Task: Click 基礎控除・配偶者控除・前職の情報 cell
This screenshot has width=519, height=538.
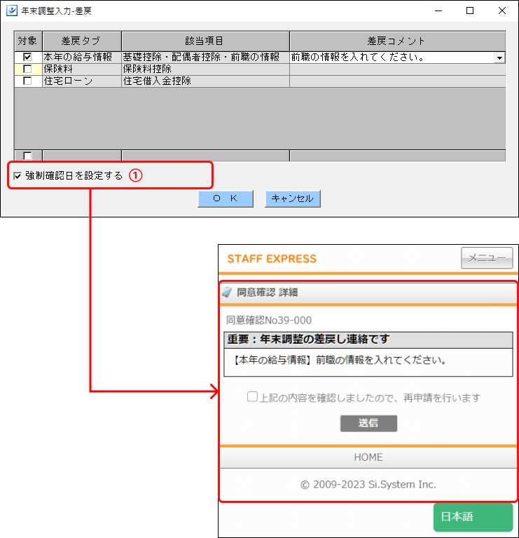Action: (205, 57)
